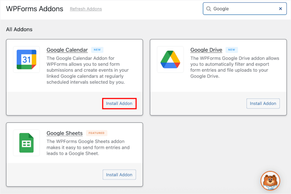
Task: Focus the addon search field containing Google
Action: [x=245, y=9]
